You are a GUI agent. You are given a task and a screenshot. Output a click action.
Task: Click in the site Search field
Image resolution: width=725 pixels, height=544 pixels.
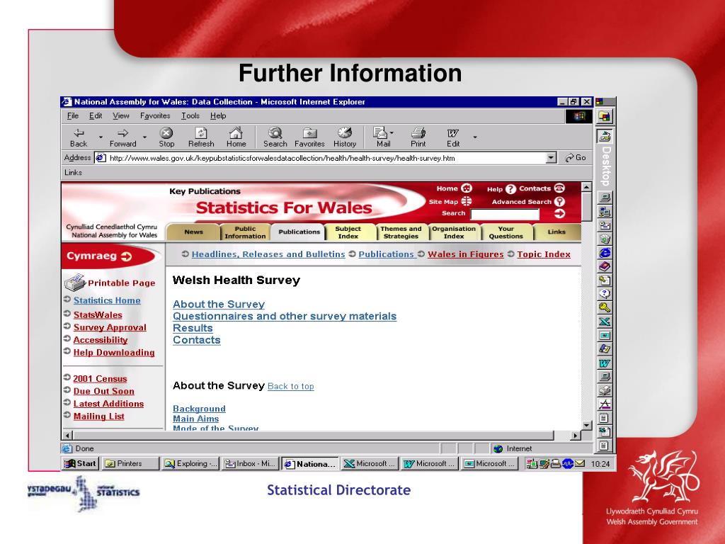tap(505, 214)
